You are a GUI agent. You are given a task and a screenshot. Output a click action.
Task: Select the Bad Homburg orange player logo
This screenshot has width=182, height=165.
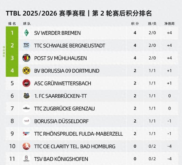tap(26, 146)
